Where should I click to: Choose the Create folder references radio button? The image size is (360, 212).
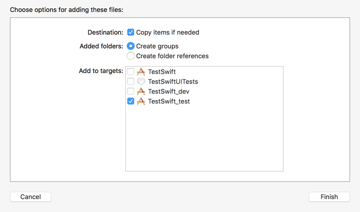pos(131,56)
